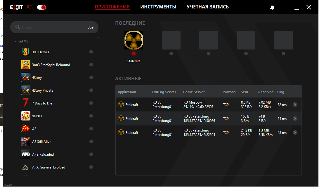Toggle the 300 Heroes status dot
Screen dimensions: 324x188
coord(91,52)
